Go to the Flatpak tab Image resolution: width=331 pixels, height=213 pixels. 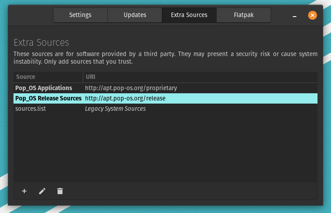tap(243, 15)
